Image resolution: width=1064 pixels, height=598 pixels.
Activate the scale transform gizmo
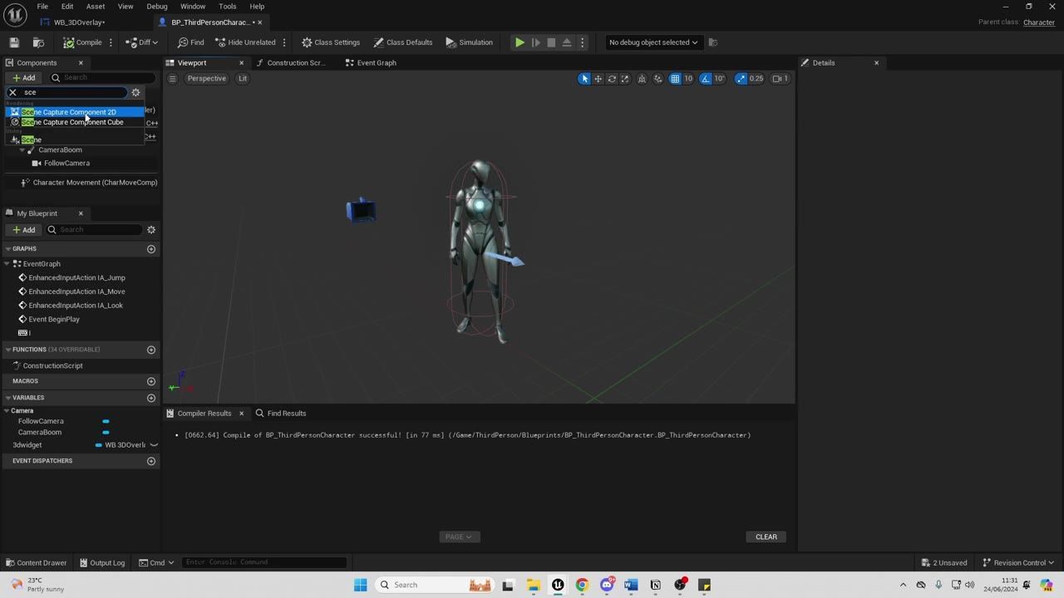(625, 79)
